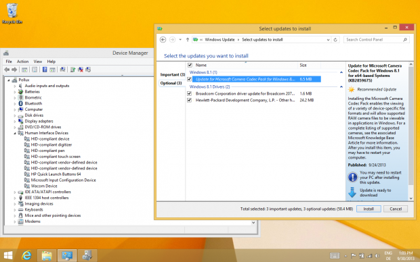Select the HID-compliant digitizer entry
This screenshot has height=262, width=420.
tap(51, 145)
